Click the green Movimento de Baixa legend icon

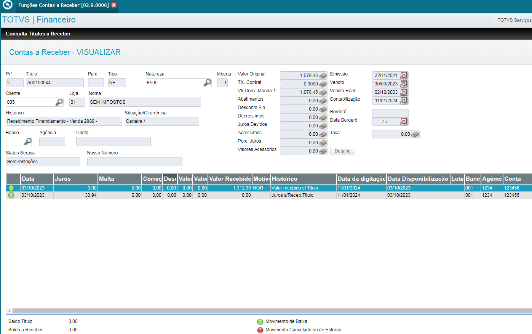(260, 322)
